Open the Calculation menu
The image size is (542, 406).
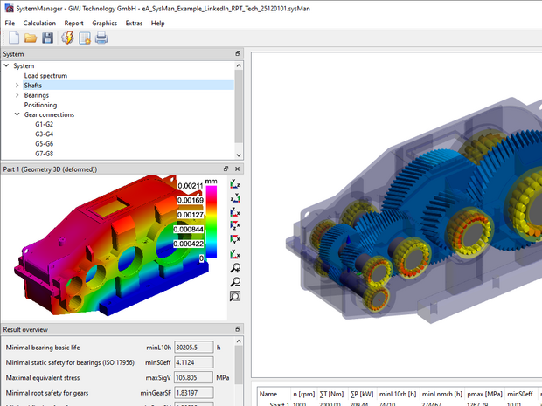tap(39, 23)
